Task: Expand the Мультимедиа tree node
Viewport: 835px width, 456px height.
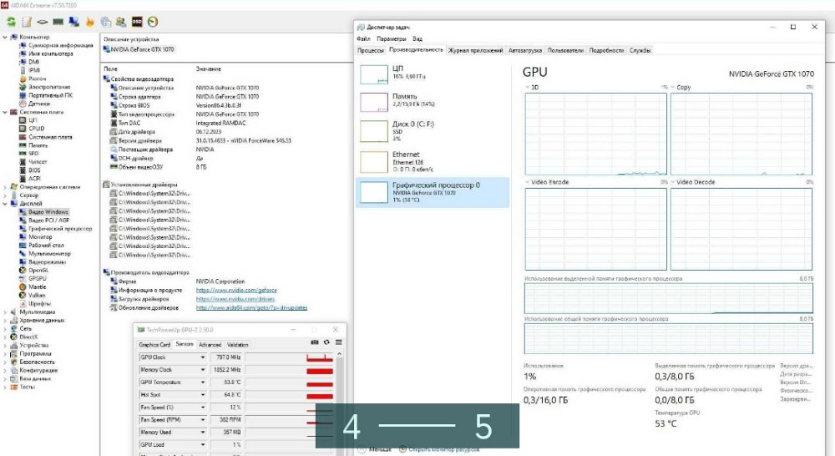Action: click(x=5, y=312)
